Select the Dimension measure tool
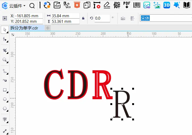The height and width of the screenshot is (135, 192). coord(5,131)
